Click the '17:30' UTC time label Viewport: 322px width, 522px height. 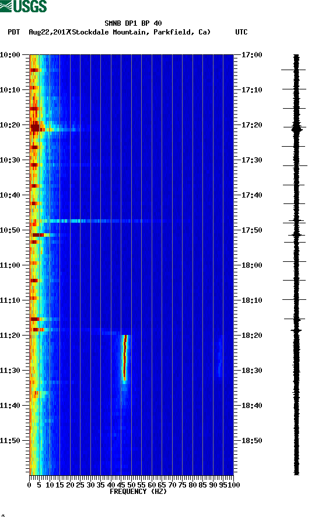[x=251, y=160]
